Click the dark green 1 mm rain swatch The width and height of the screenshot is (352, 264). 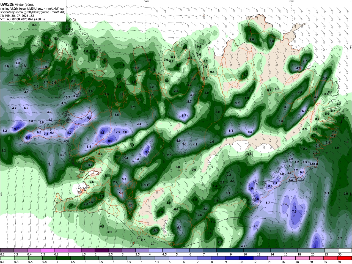[64, 258]
